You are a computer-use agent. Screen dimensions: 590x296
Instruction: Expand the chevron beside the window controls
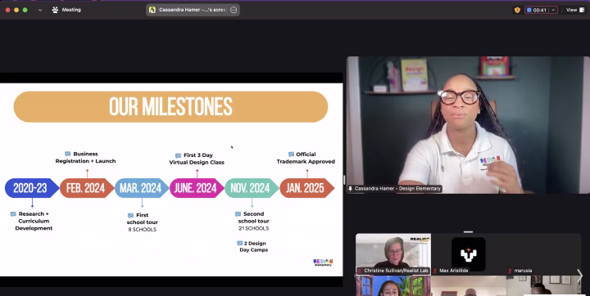40,10
